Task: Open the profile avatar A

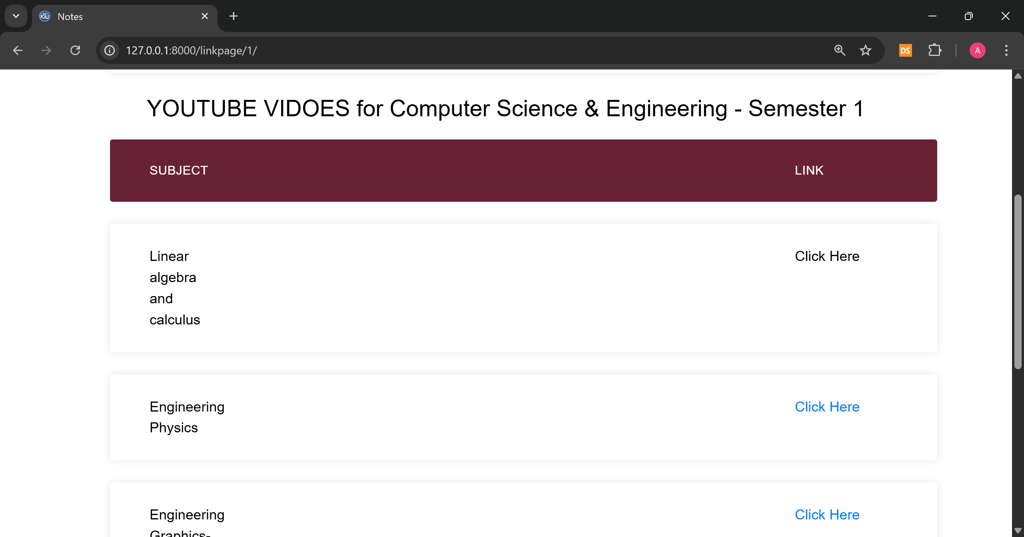Action: point(977,50)
